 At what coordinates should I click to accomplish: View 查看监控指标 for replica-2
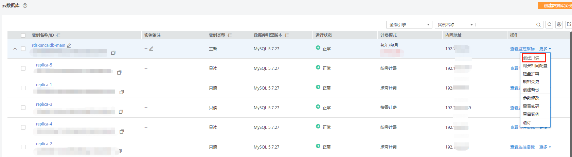(522, 147)
